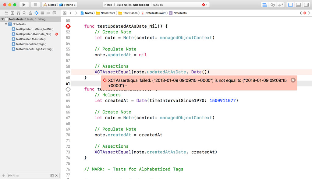Open the Breakpoint navigator
Image resolution: width=312 pixels, height=179 pixels.
[48, 13]
